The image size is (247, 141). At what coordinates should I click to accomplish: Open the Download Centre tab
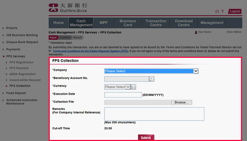point(184,23)
